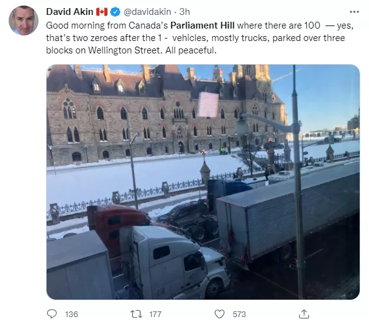369x322 pixels.
Task: Enlarge the Parliament Hill trucks photo
Action: pyautogui.click(x=203, y=182)
